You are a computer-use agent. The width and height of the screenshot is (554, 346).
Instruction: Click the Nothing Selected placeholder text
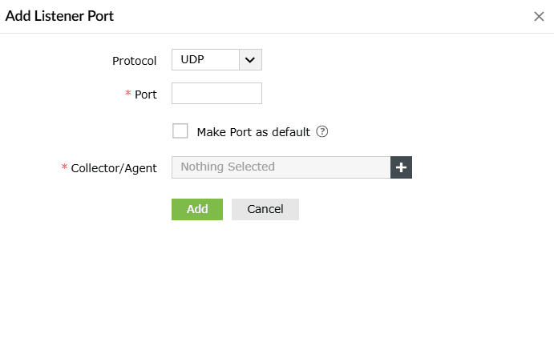(228, 167)
